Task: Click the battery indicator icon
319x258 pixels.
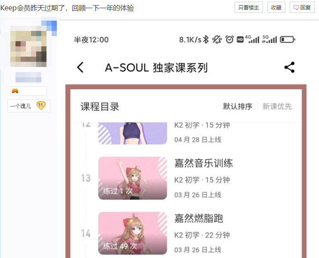Action: click(x=288, y=39)
